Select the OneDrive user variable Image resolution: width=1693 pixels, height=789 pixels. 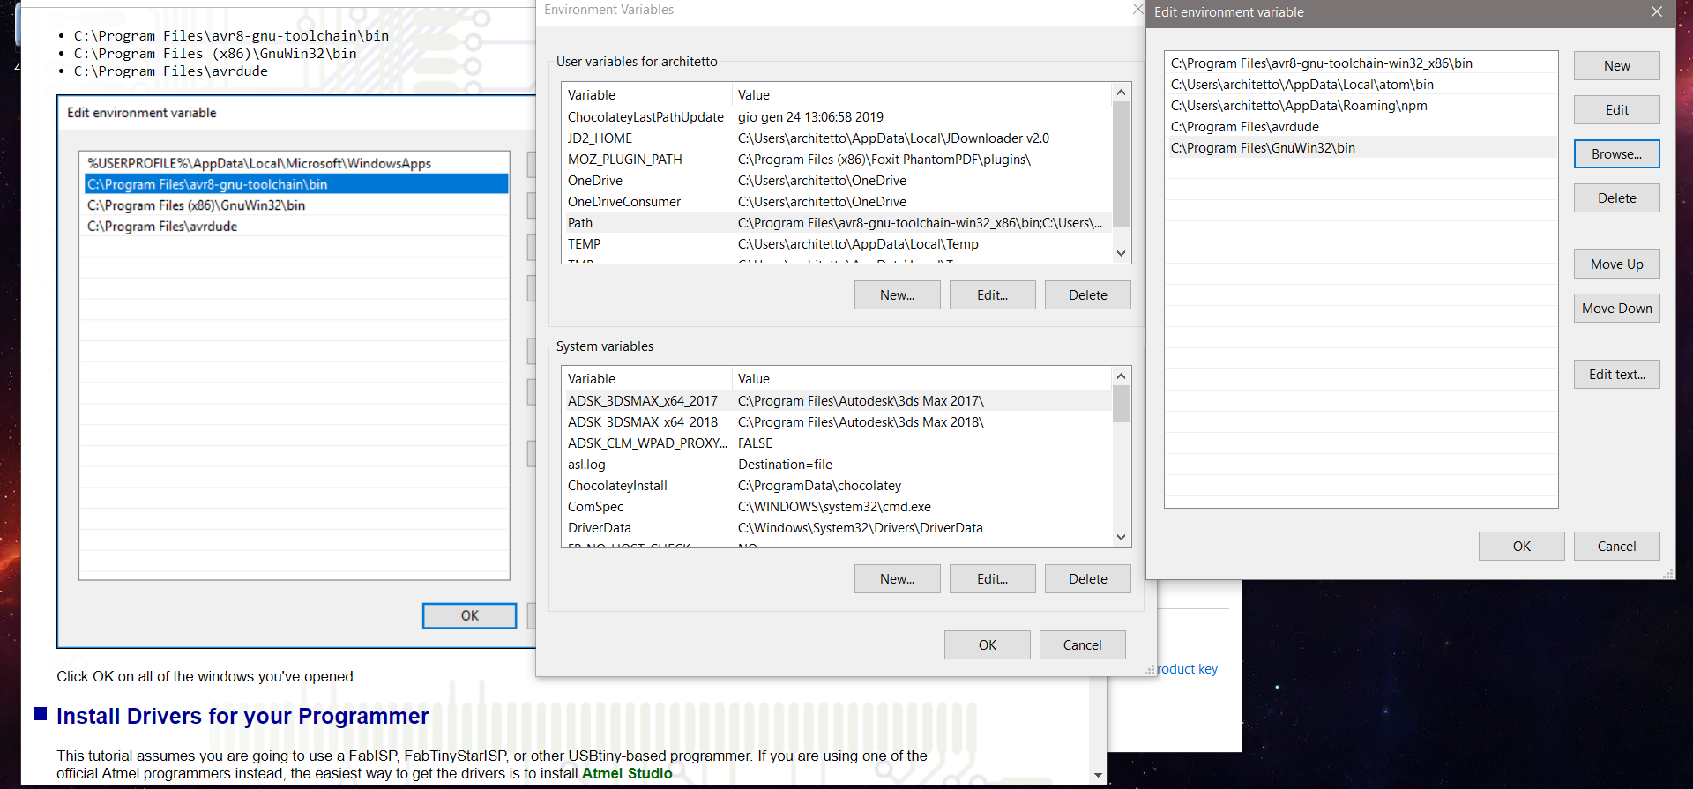point(837,181)
